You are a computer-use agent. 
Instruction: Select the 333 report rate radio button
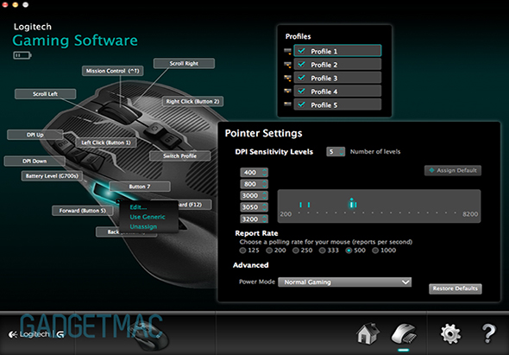(x=322, y=250)
